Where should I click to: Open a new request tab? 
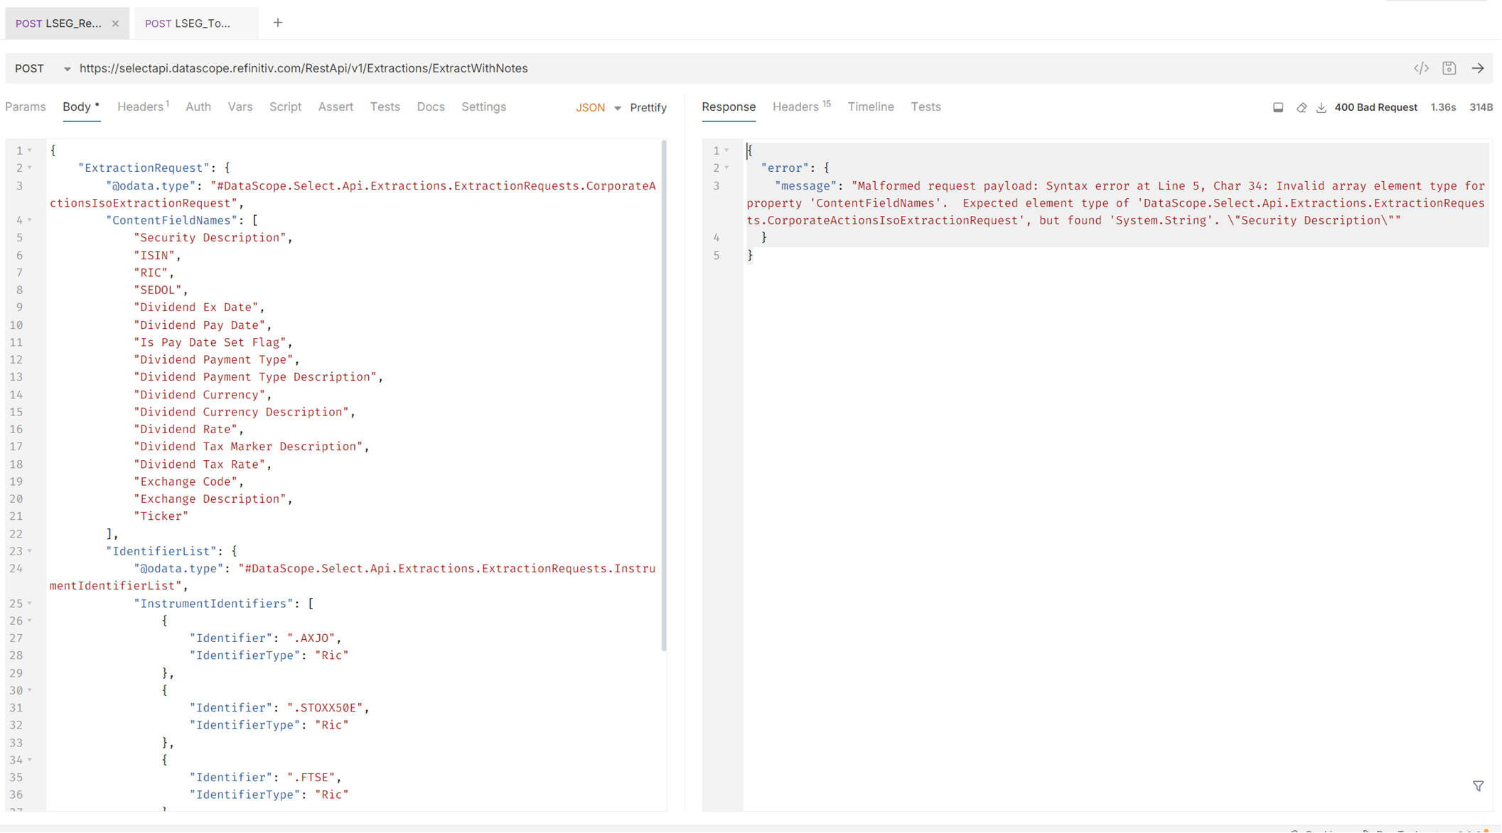278,23
